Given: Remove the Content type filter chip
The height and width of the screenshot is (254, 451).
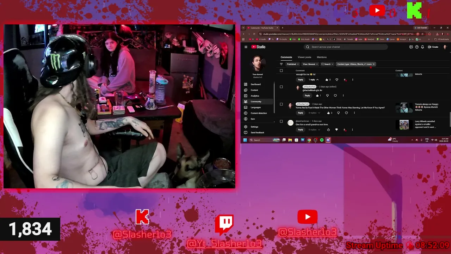Looking at the screenshot, I should [x=373, y=64].
